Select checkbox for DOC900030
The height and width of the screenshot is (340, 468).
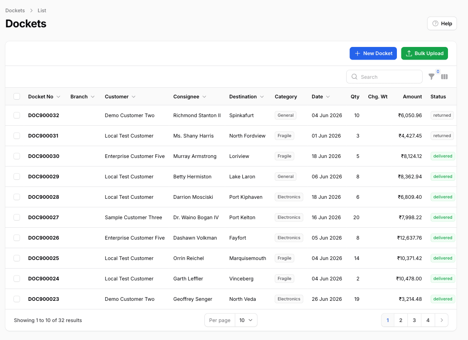pos(17,156)
